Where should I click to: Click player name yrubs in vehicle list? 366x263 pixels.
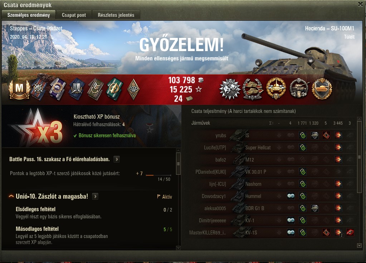pyautogui.click(x=221, y=135)
